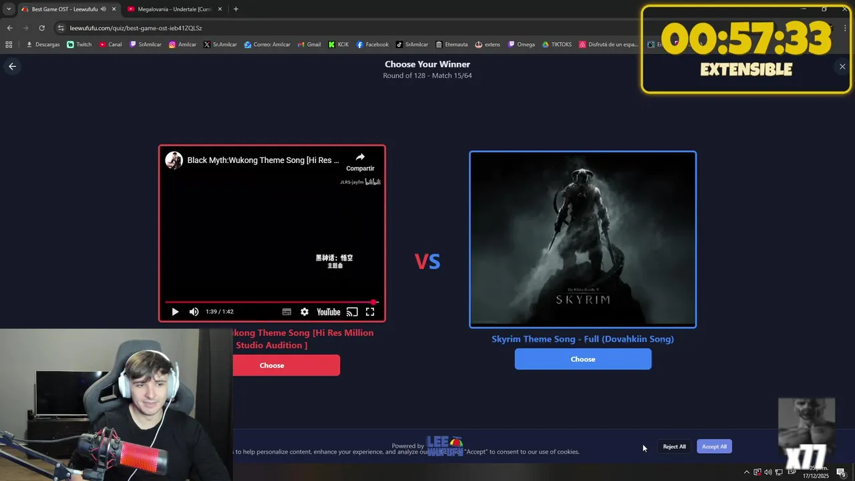This screenshot has height=481, width=855.
Task: Reload the current page
Action: pyautogui.click(x=41, y=28)
